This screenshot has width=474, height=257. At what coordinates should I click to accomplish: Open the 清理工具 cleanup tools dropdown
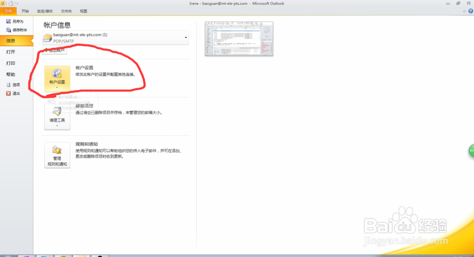[x=57, y=117]
